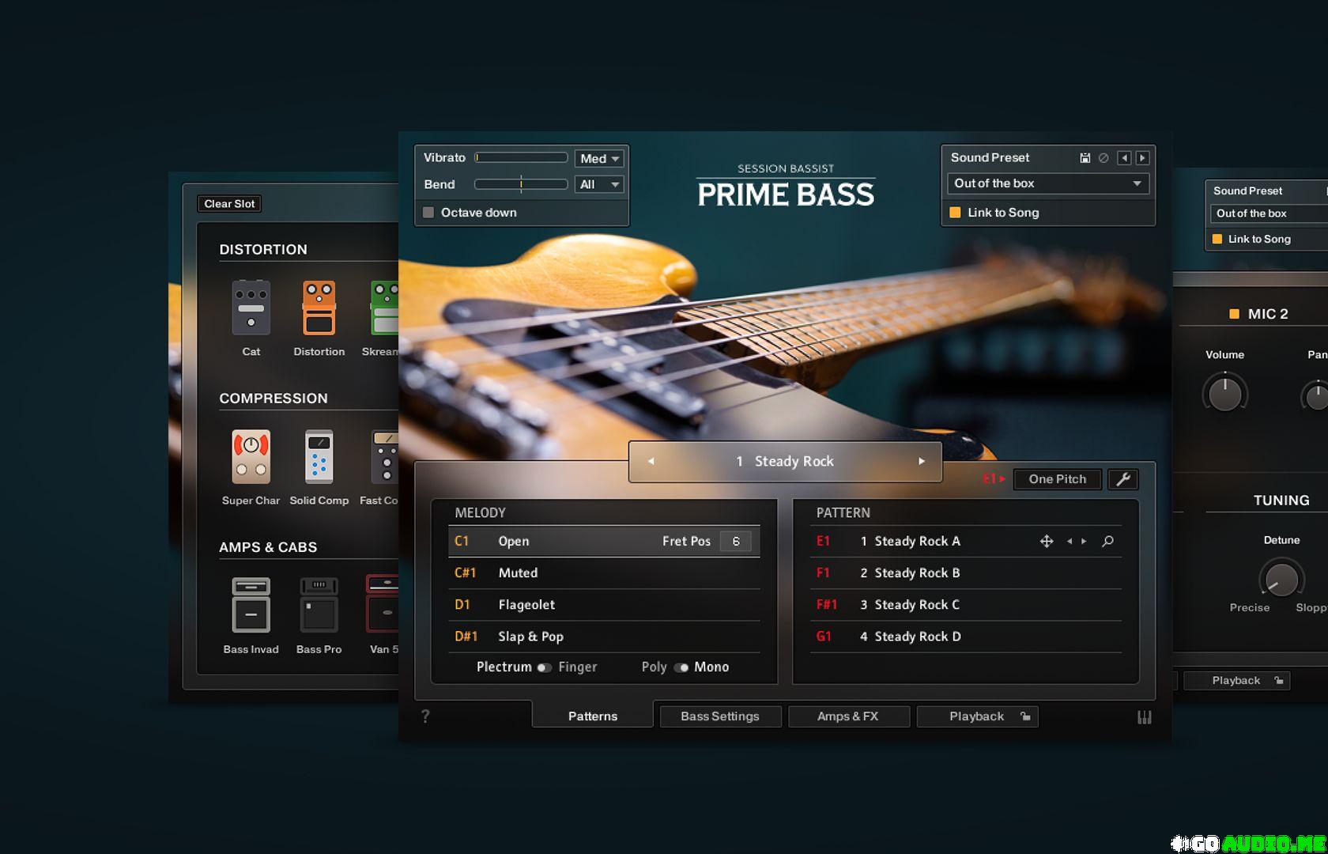1328x854 pixels.
Task: Click lock icon on Playback tab
Action: coord(1025,716)
